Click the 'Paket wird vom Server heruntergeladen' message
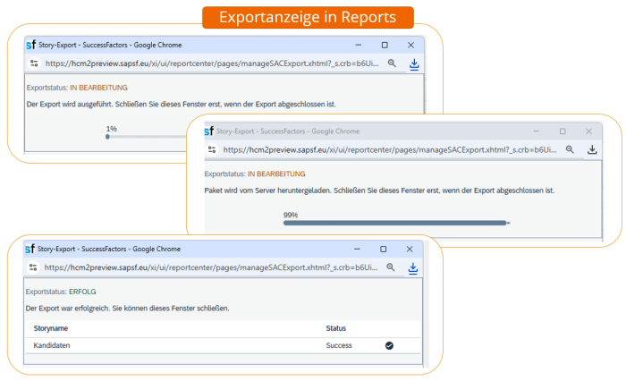Screen dimensions: 626x381 (x=379, y=190)
